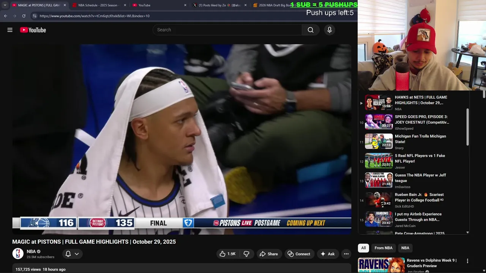Click the YouTube search input field
This screenshot has width=486, height=273.
pyautogui.click(x=227, y=30)
